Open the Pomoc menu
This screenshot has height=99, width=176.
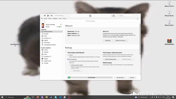[x=64, y=19]
